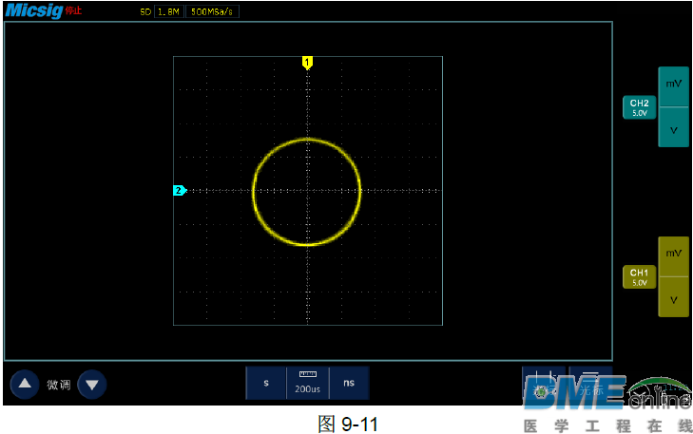The height and width of the screenshot is (434, 693).
Task: Tap the yellow channel 1 trigger marker
Action: (x=307, y=62)
